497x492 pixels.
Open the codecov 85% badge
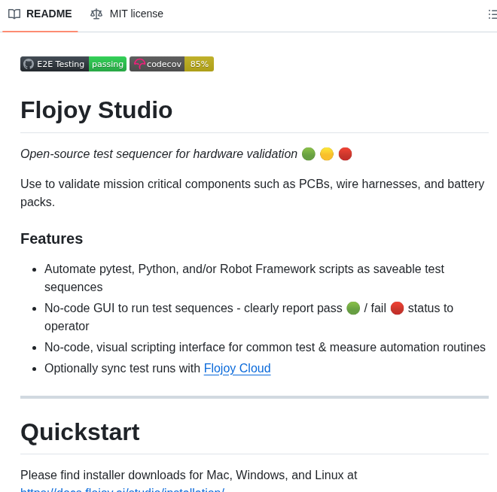pos(172,64)
